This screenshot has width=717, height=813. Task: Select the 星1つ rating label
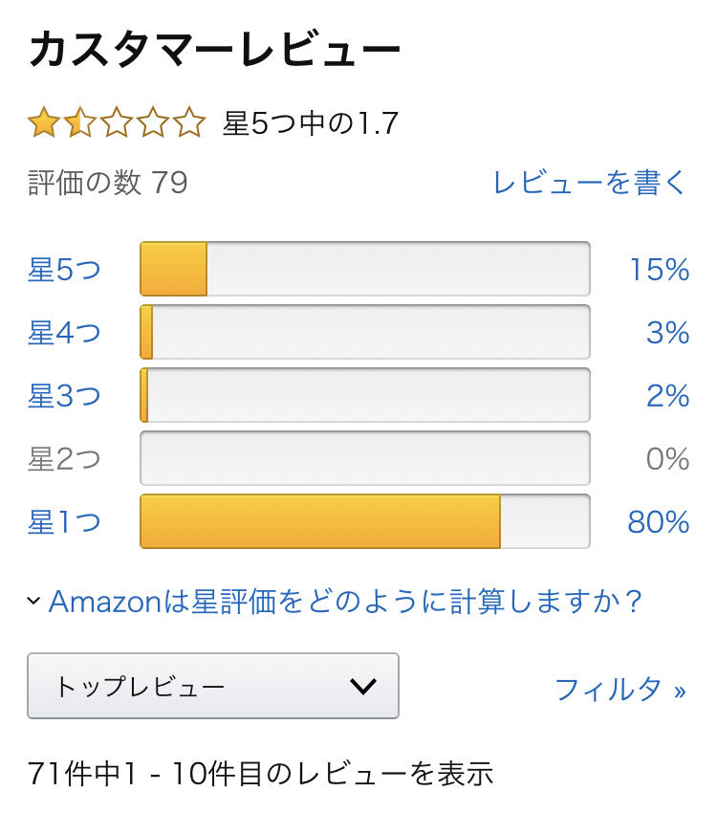tap(64, 521)
